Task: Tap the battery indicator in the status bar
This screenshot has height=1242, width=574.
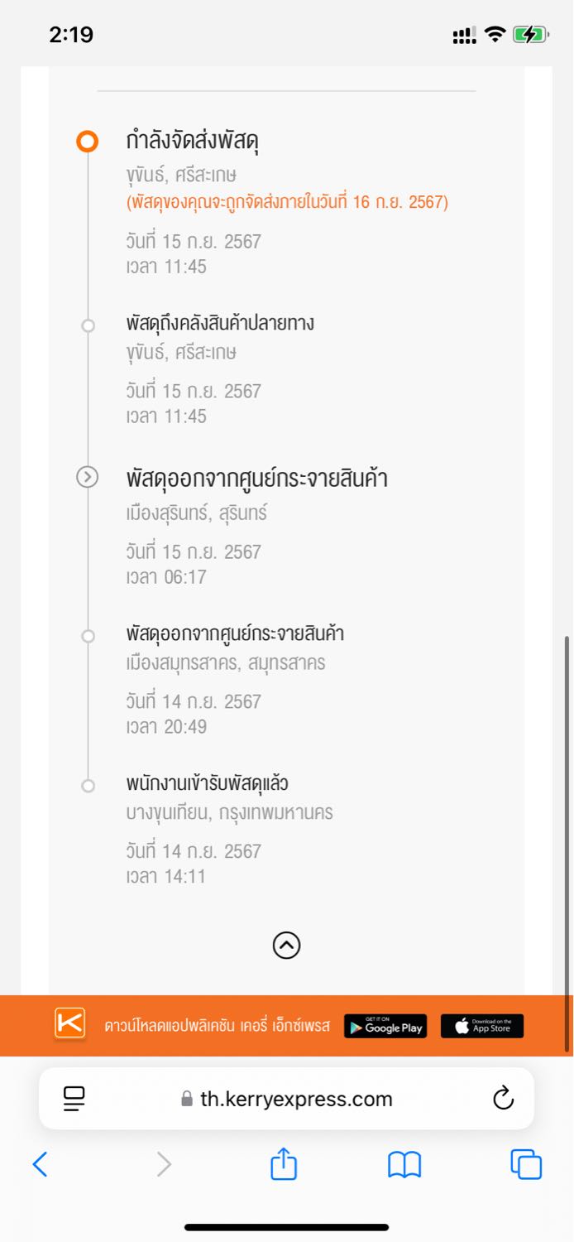Action: click(x=529, y=35)
